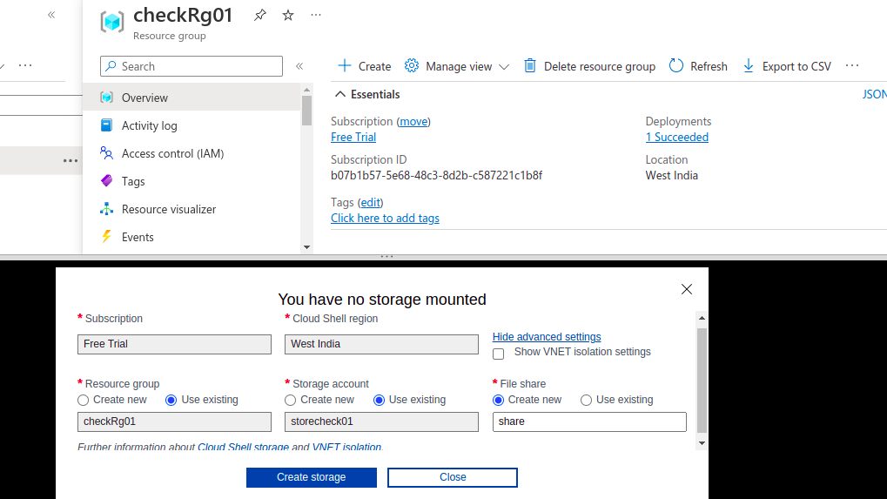887x499 pixels.
Task: Open more options ellipsis next to checkRg01 title
Action: point(316,16)
